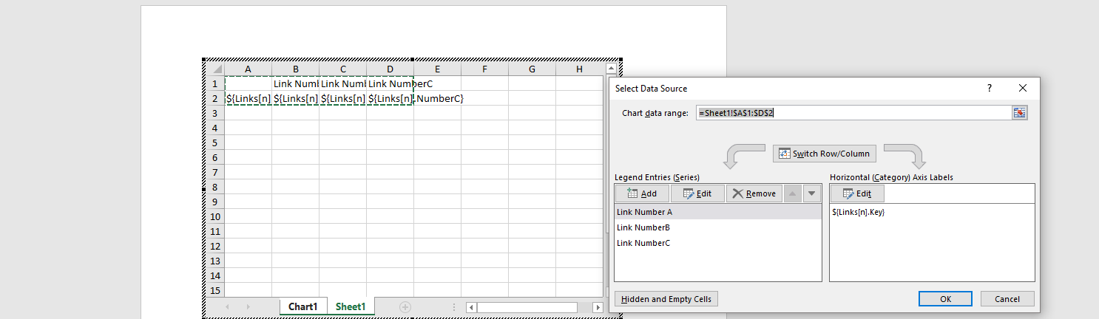Select Link NumberC series entry
The image size is (1099, 319).
click(643, 243)
